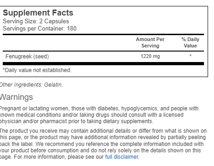Click the partially peeling label information line
This screenshot has width=214, height=166.
(x=103, y=137)
